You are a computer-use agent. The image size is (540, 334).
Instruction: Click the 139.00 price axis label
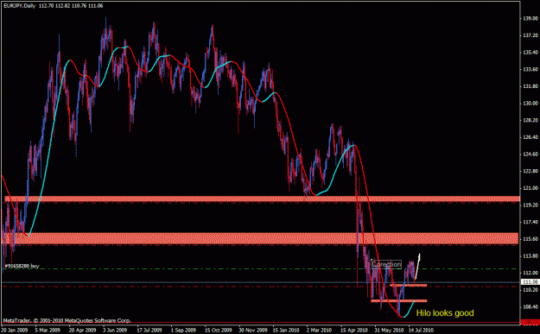click(x=530, y=18)
